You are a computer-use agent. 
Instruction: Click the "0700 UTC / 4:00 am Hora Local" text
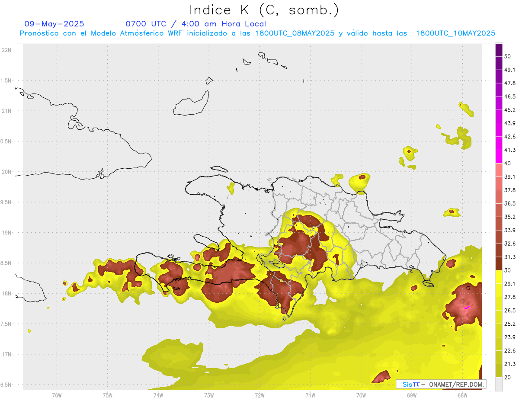click(195, 24)
